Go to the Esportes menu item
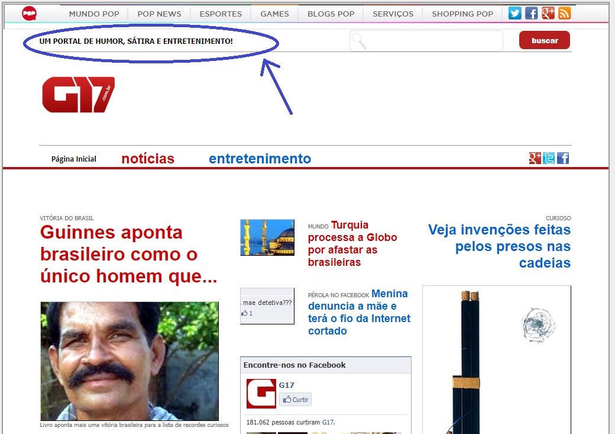The height and width of the screenshot is (434, 615). (x=221, y=14)
